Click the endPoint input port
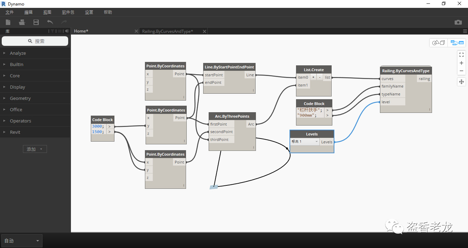Screen dimensions: 468x248 (x=213, y=82)
